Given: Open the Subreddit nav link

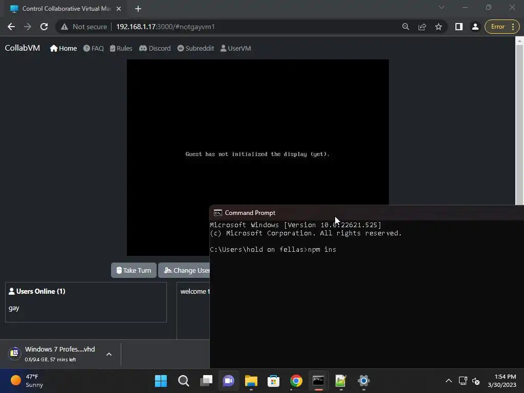Looking at the screenshot, I should (x=195, y=49).
